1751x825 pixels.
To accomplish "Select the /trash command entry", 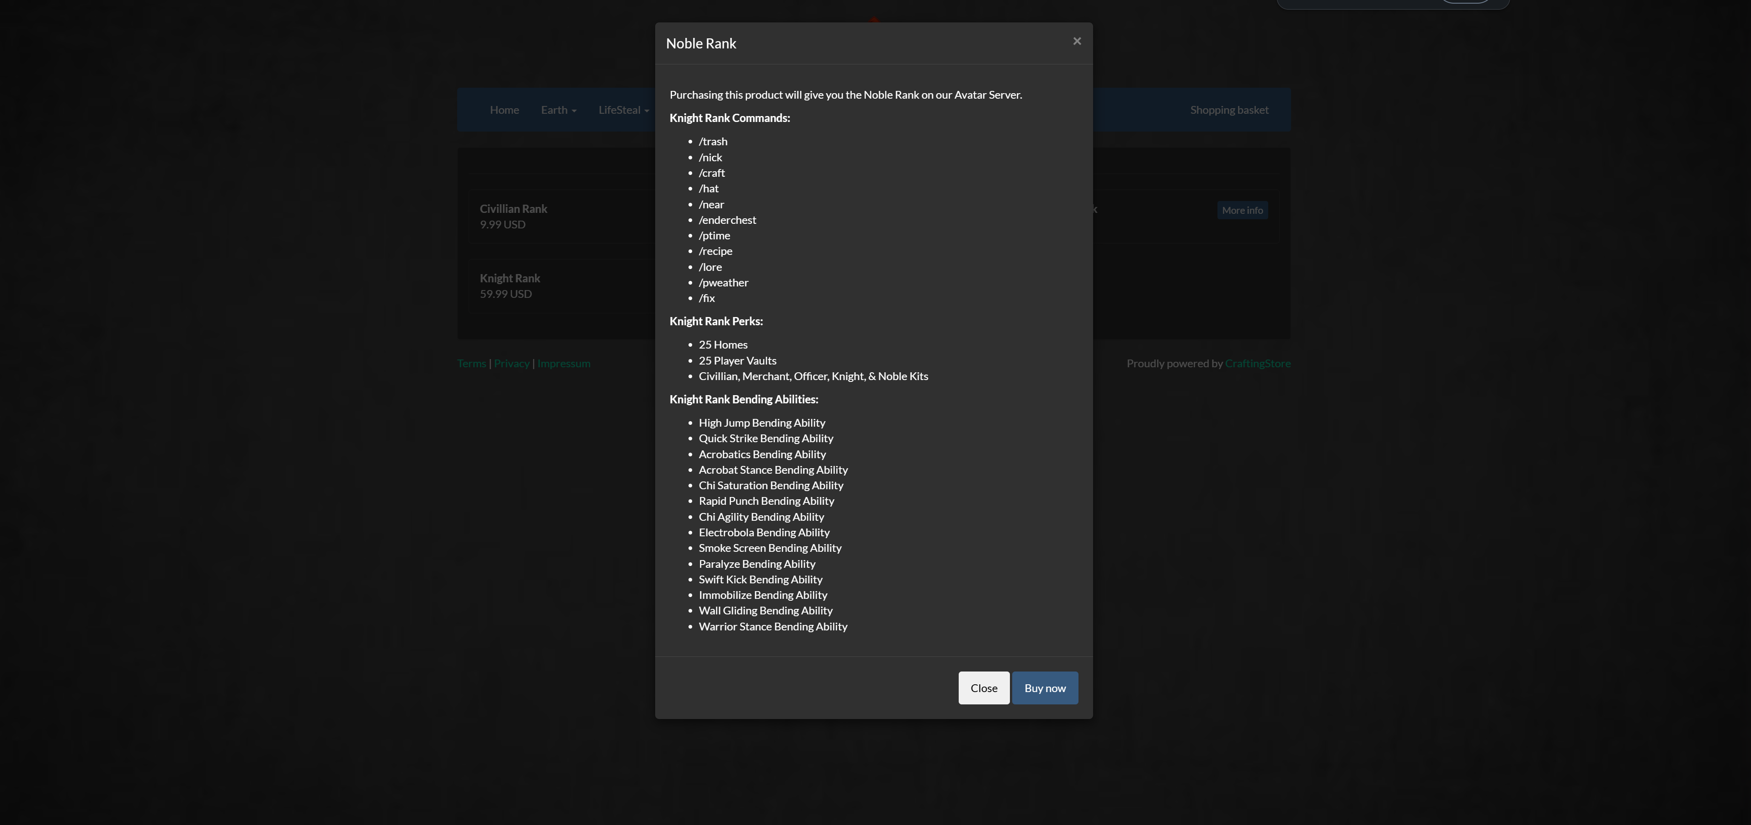I will (713, 141).
